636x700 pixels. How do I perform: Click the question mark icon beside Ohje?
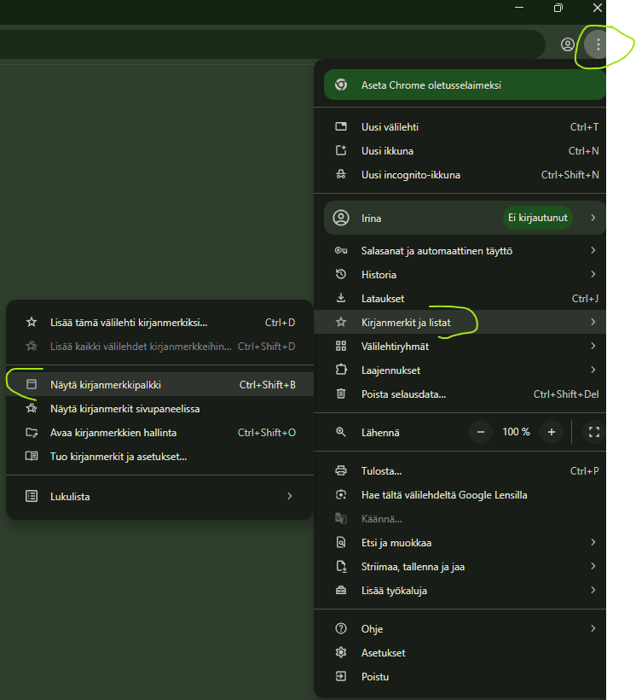[x=341, y=628]
